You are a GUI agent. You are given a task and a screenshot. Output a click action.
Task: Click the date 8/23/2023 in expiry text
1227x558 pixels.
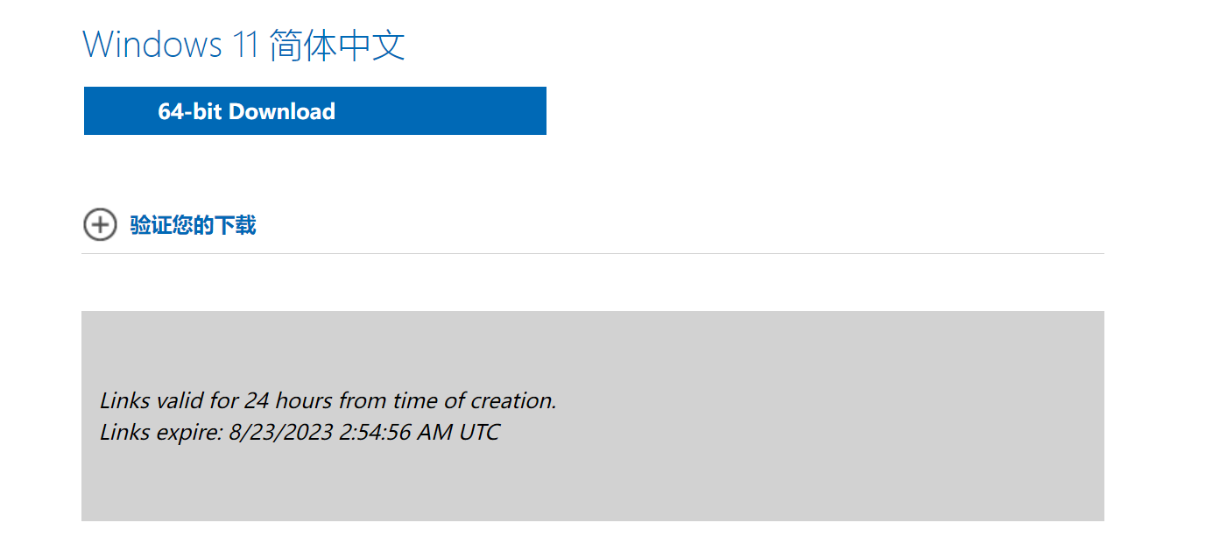(x=281, y=432)
